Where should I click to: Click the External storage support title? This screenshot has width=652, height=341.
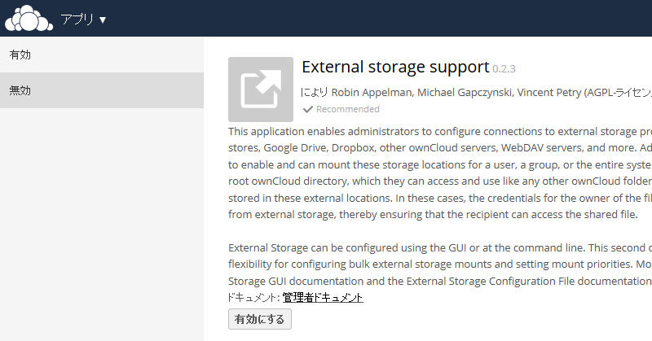pos(395,67)
